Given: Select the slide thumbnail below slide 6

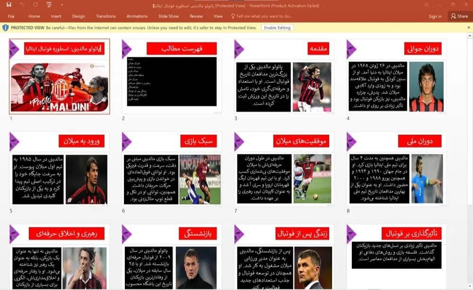Looking at the screenshot, I should 172,257.
